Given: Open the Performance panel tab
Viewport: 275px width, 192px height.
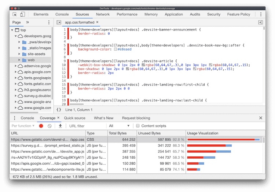Looking at the screenshot, I should (127, 14).
